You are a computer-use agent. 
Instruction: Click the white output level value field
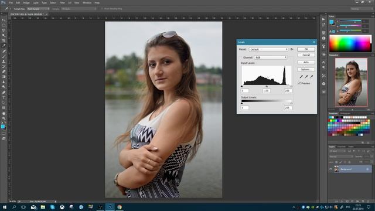(x=288, y=108)
